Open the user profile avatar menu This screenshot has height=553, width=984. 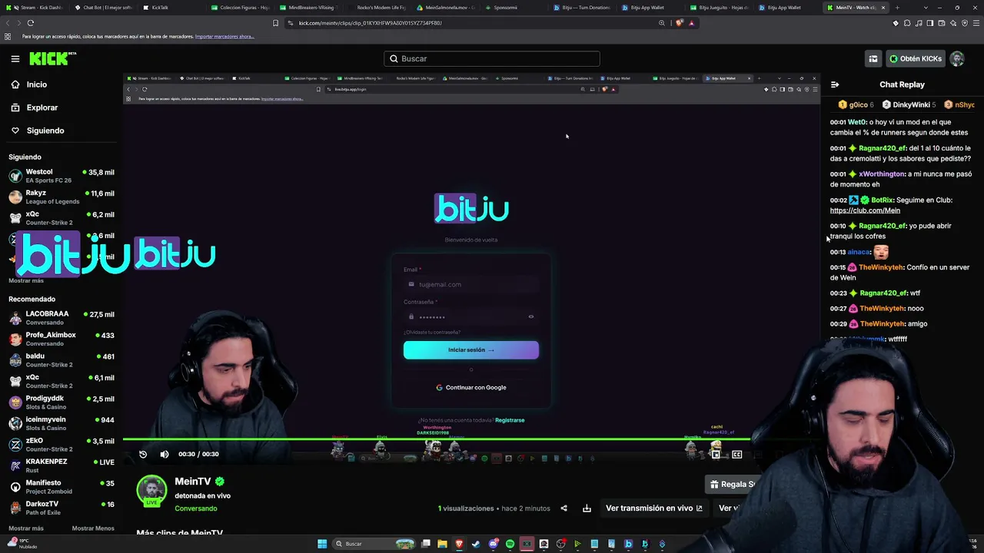[x=957, y=58]
